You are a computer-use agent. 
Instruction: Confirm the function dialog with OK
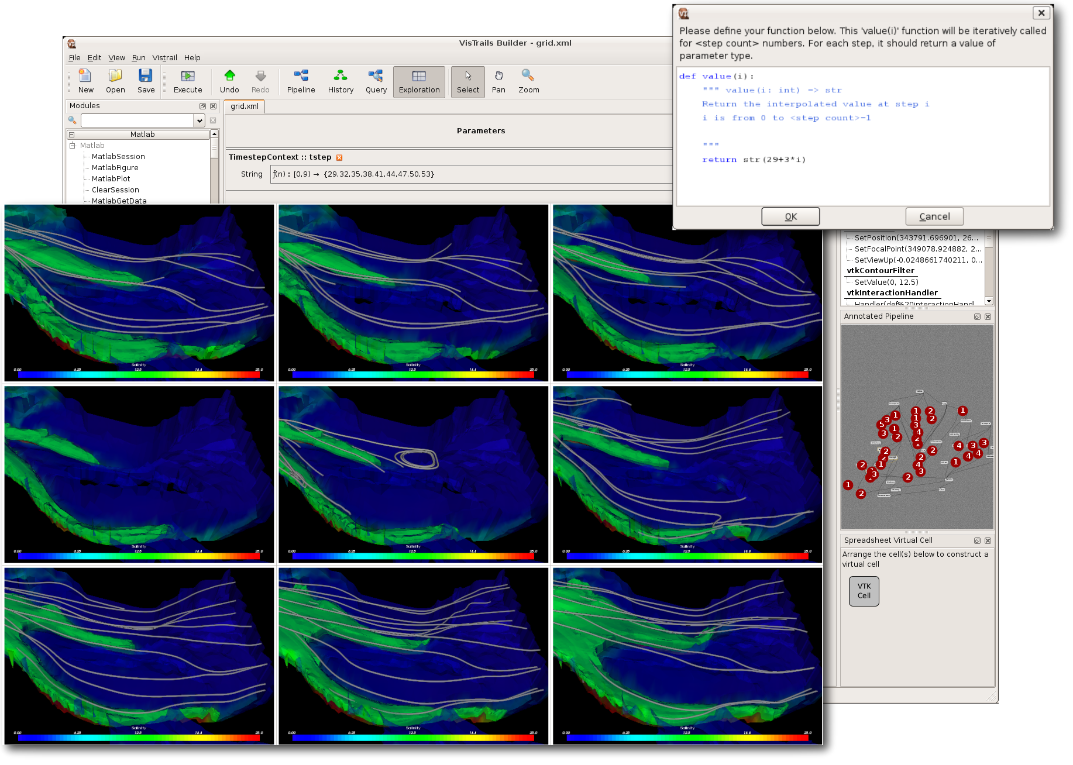[790, 216]
